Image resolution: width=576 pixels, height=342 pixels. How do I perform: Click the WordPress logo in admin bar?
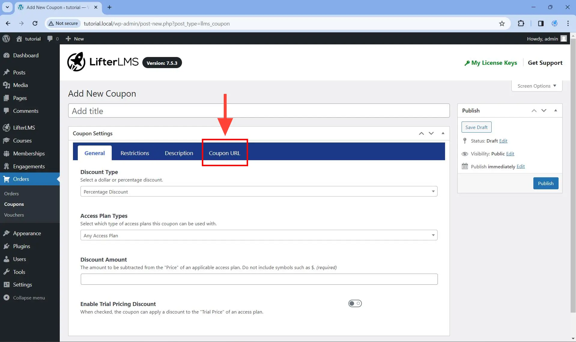6,39
